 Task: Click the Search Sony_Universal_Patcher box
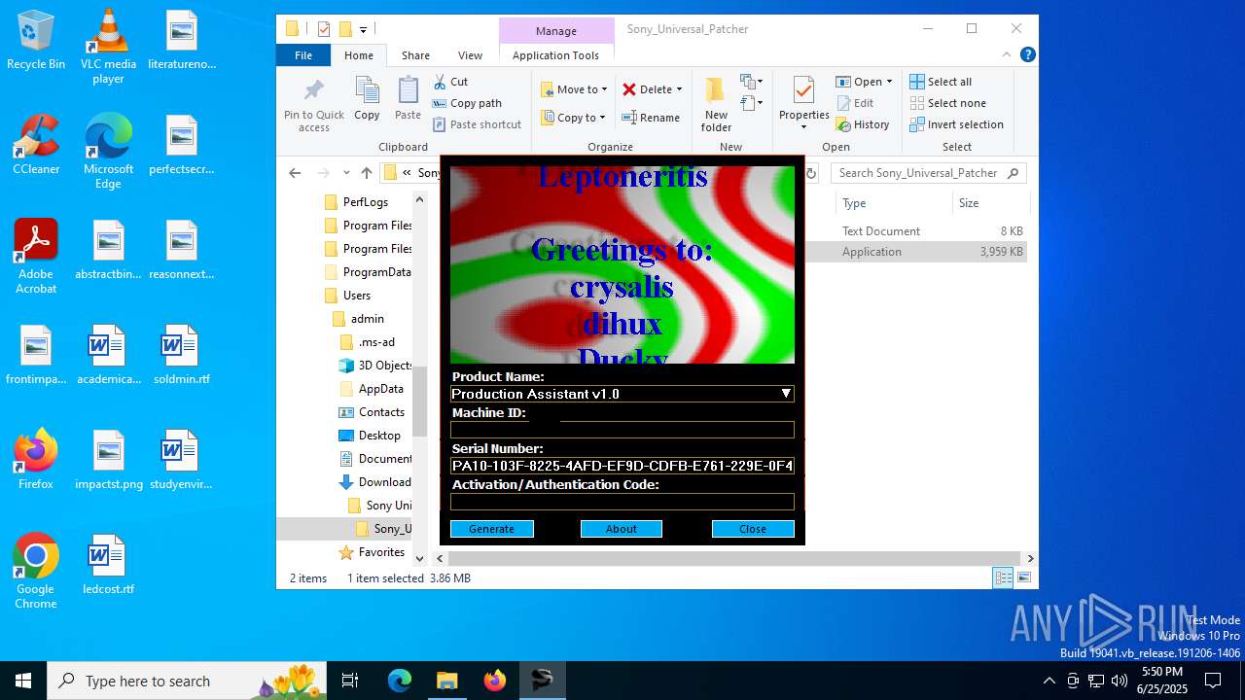pos(929,173)
